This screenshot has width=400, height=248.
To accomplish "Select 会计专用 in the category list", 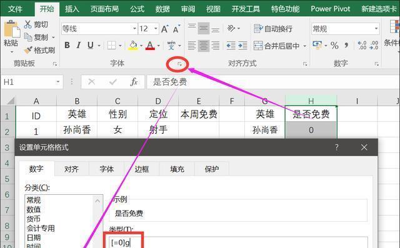I will [x=41, y=228].
